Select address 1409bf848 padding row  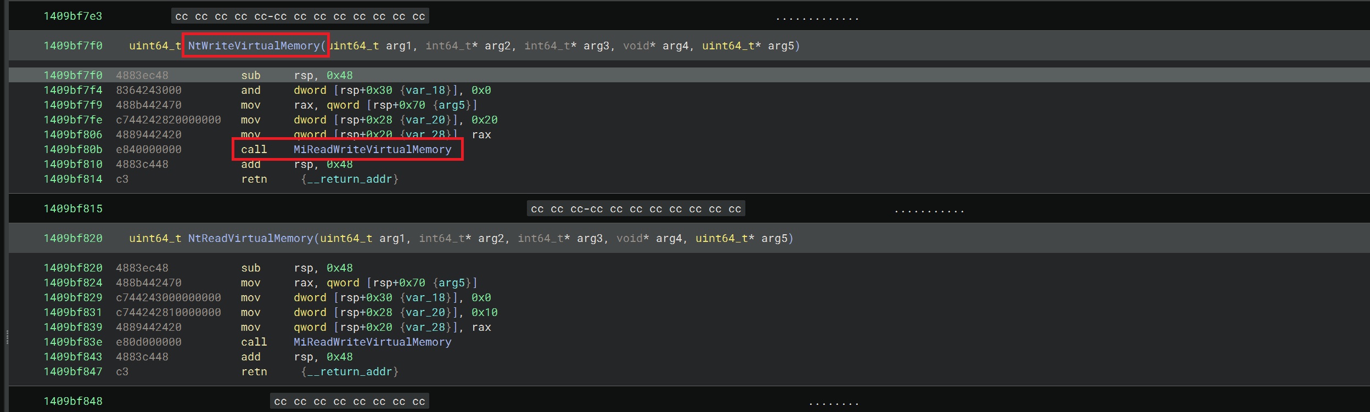[73, 401]
